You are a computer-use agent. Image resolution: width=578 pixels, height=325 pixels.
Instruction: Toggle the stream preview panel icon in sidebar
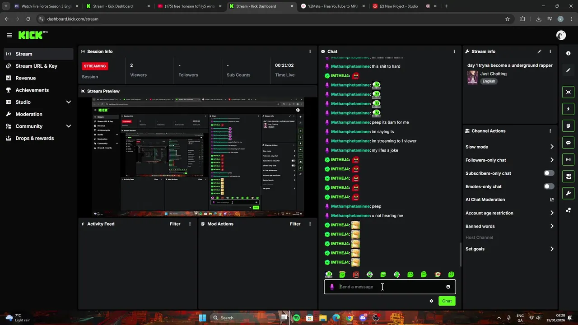coord(568,92)
